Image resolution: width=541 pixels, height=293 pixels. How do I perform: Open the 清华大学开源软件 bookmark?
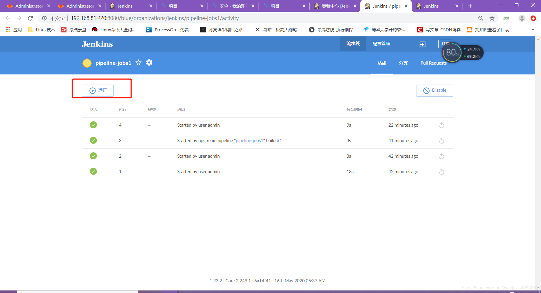pos(386,30)
